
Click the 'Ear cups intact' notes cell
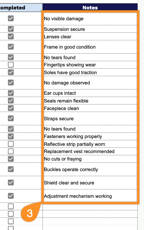pos(90,93)
